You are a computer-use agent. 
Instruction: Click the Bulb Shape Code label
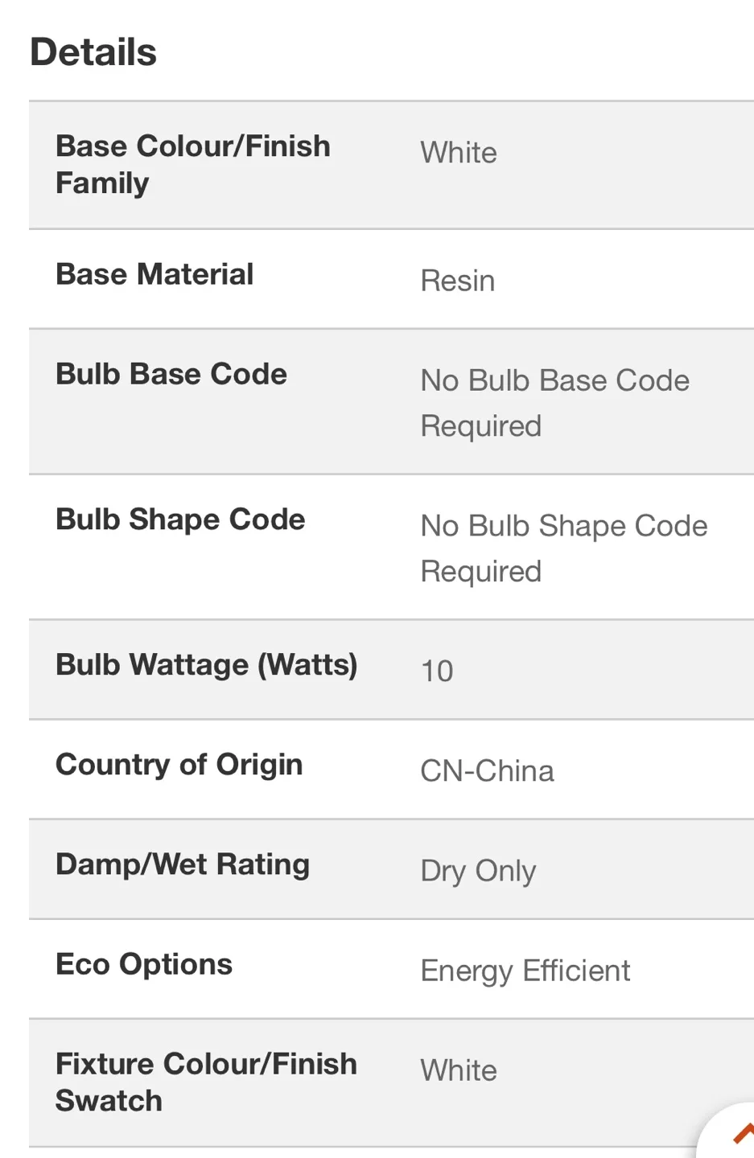180,519
